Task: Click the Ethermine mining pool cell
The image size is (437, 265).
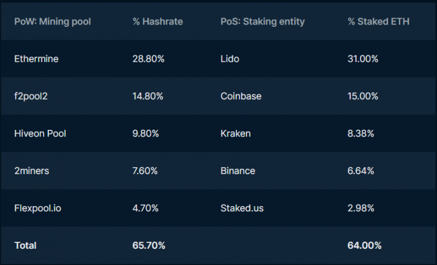Action: tap(36, 59)
